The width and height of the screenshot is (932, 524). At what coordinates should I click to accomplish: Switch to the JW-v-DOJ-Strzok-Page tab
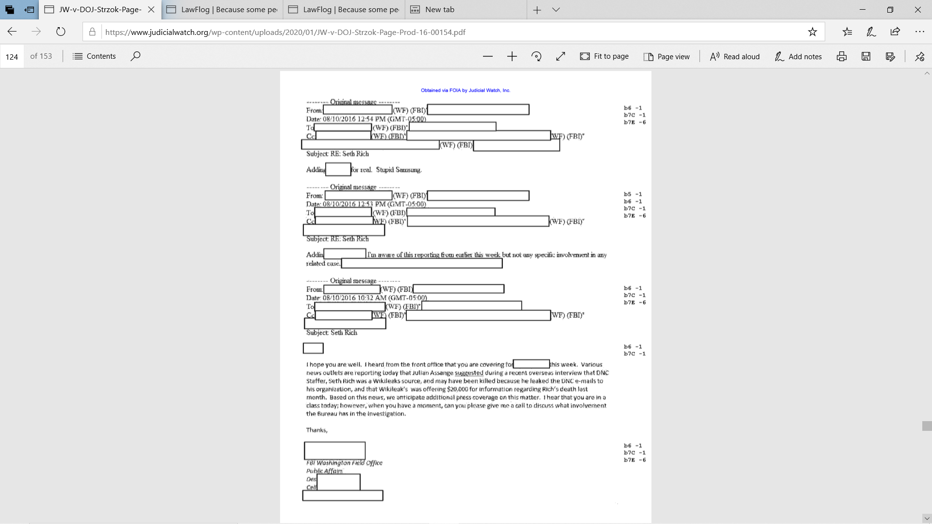(100, 10)
